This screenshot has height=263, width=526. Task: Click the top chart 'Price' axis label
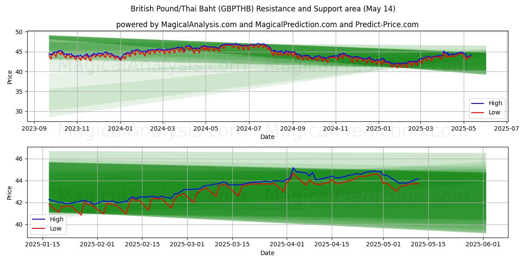(x=10, y=76)
